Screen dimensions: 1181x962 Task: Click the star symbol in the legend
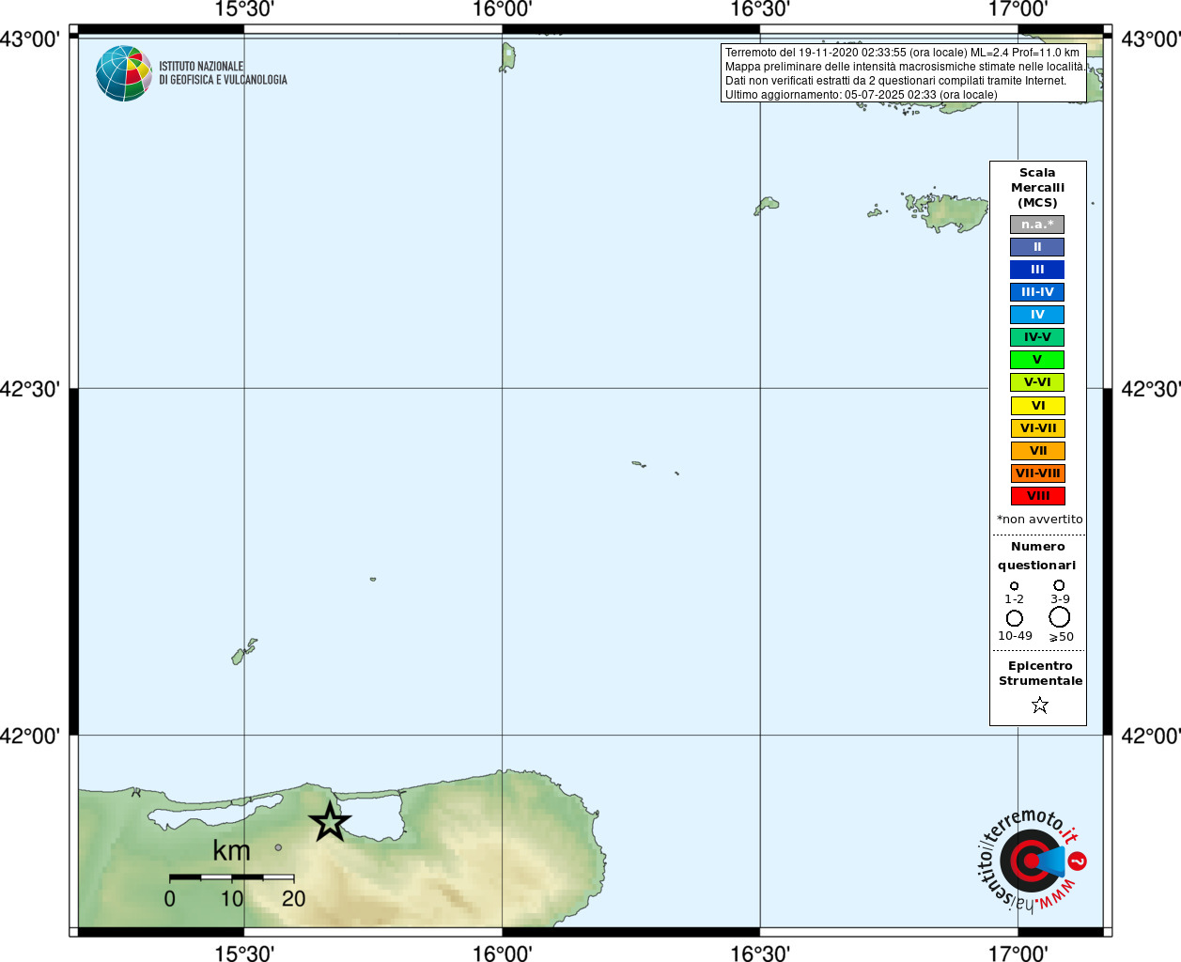(x=1039, y=705)
